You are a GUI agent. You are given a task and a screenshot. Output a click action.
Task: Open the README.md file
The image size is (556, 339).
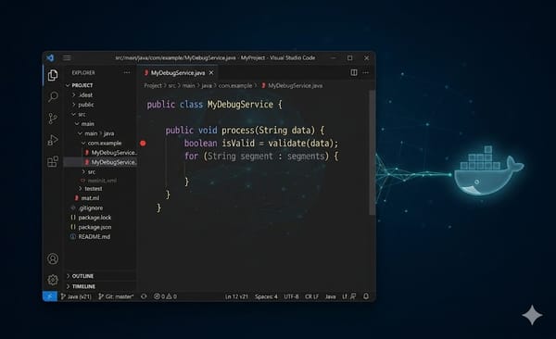[94, 236]
